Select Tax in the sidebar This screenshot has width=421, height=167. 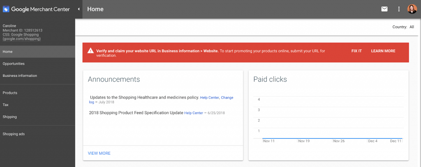pos(6,105)
